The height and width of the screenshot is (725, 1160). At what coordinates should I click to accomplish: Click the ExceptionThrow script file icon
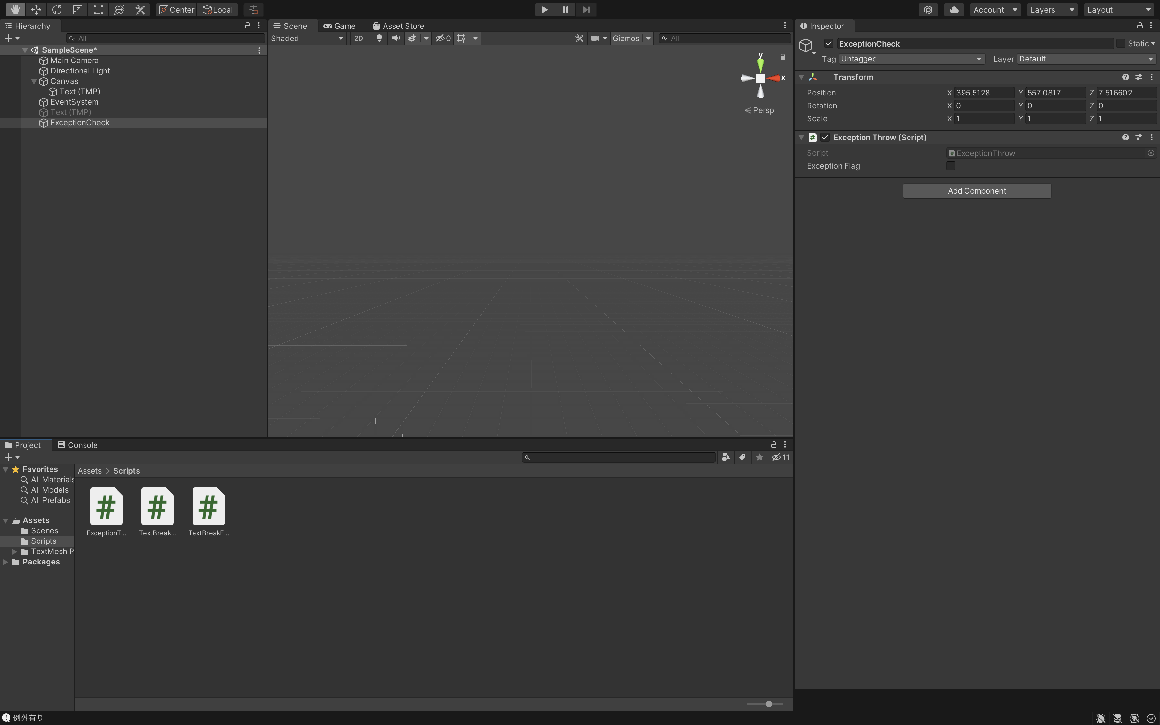(x=106, y=506)
